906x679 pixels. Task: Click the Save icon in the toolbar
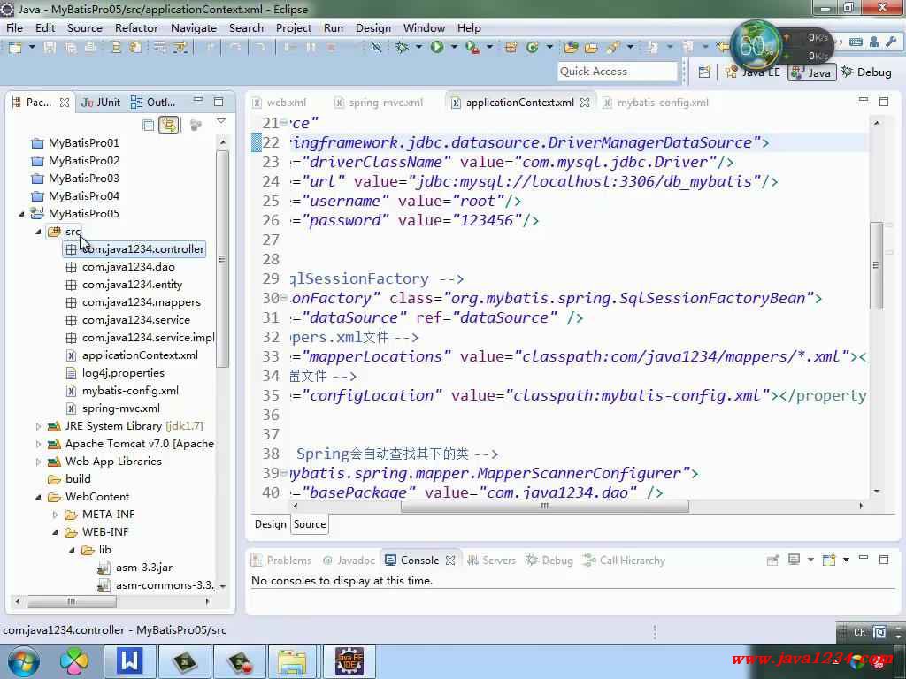tap(50, 48)
